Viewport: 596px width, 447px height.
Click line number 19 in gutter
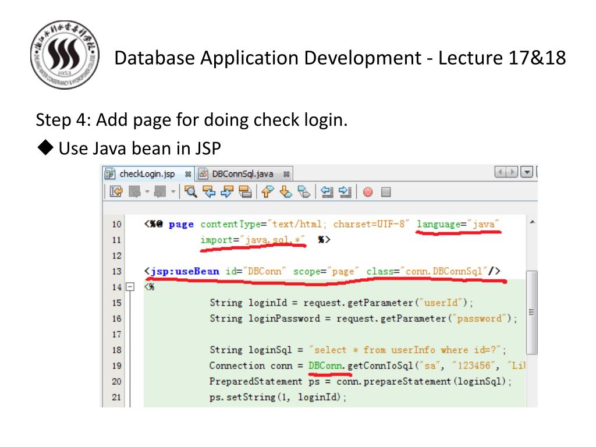116,366
